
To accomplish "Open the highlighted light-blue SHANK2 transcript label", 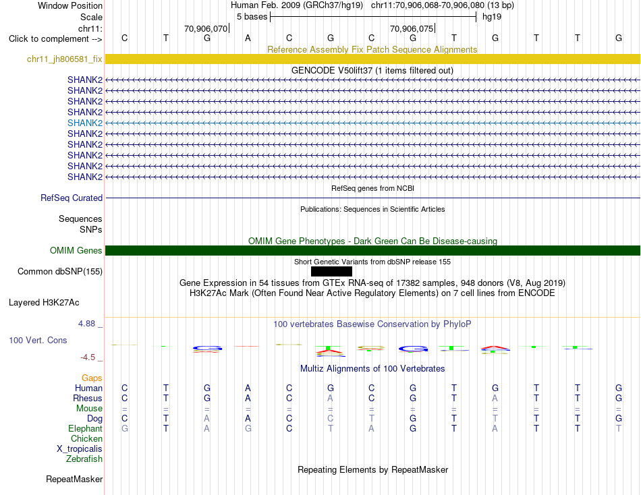I will pos(85,123).
